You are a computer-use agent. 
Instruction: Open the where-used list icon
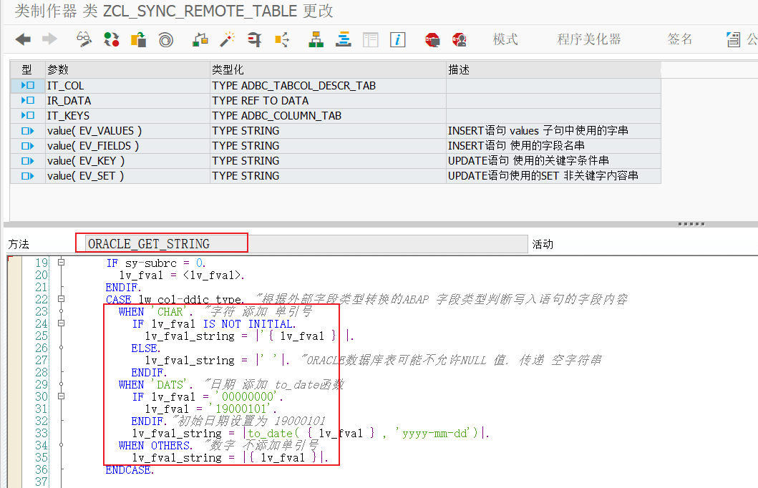[282, 39]
